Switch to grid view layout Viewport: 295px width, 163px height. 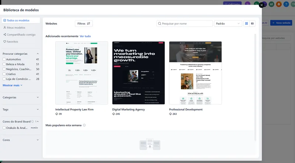tap(246, 24)
